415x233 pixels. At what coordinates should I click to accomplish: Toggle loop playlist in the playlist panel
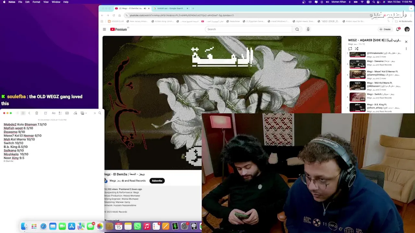[x=350, y=49]
